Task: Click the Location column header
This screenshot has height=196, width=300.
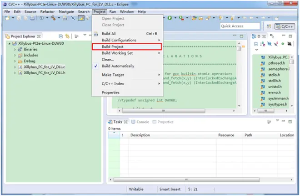Action: click(x=286, y=135)
